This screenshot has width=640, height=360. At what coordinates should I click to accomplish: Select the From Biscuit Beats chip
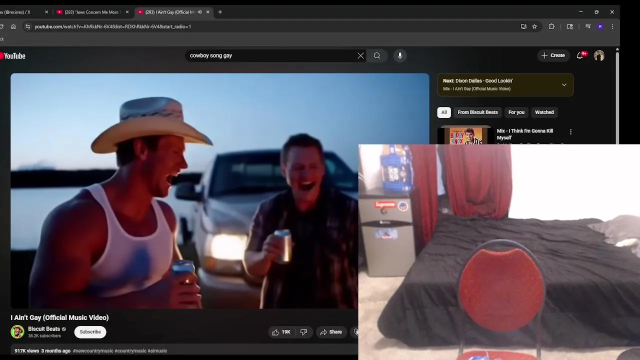pos(477,112)
